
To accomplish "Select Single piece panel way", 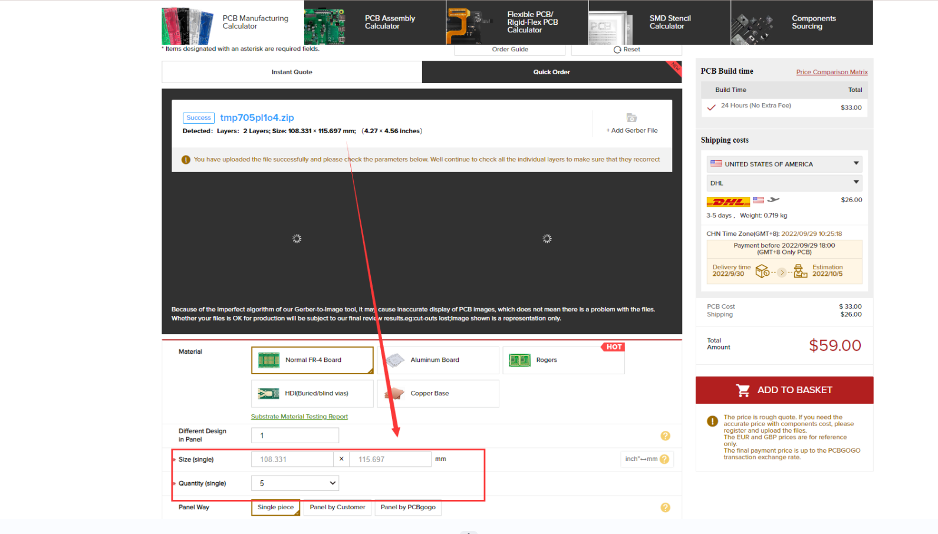I will click(276, 507).
